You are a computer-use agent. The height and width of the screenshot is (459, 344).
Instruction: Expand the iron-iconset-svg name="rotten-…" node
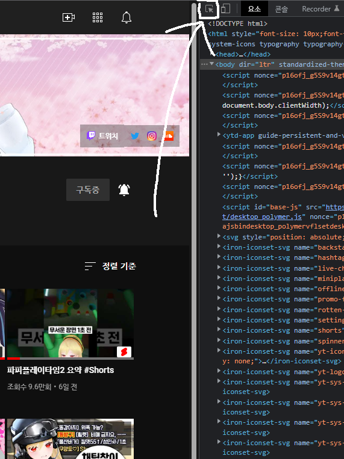pyautogui.click(x=219, y=309)
